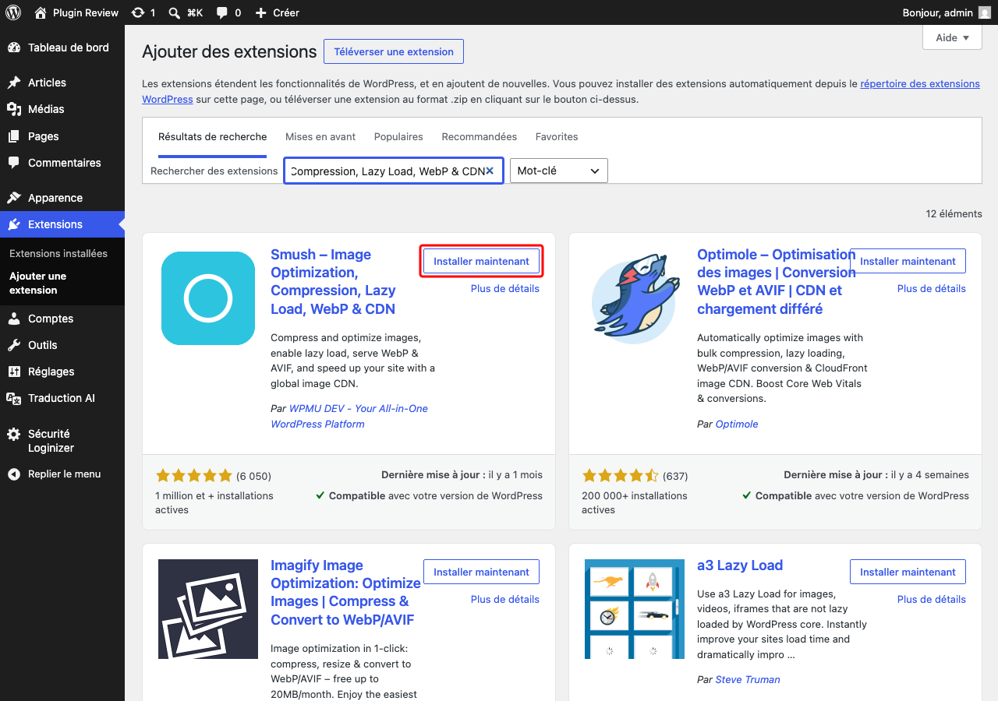
Task: Click the '(637)' Optimole rating count
Action: tap(675, 476)
